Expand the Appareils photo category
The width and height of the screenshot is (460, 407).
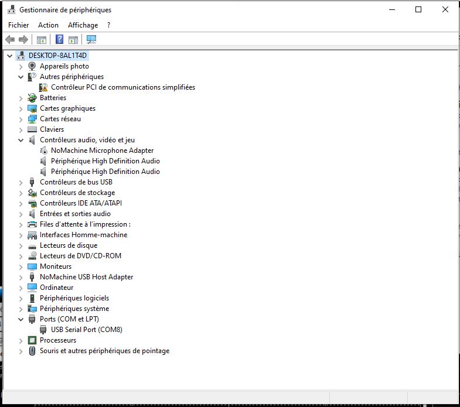[21, 67]
